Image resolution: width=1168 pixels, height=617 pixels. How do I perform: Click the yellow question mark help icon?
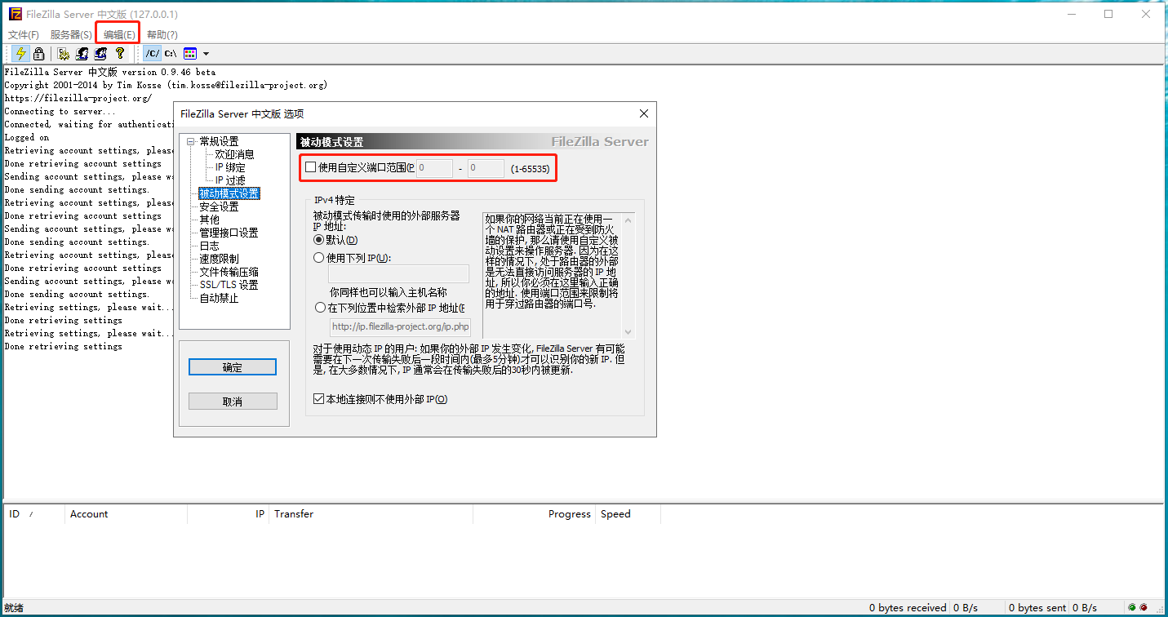(x=120, y=54)
